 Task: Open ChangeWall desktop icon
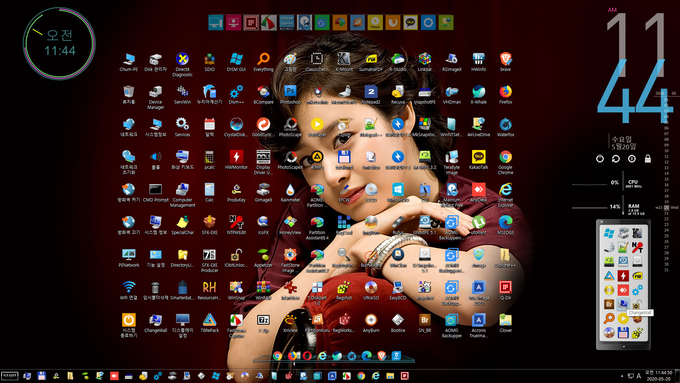click(x=155, y=323)
